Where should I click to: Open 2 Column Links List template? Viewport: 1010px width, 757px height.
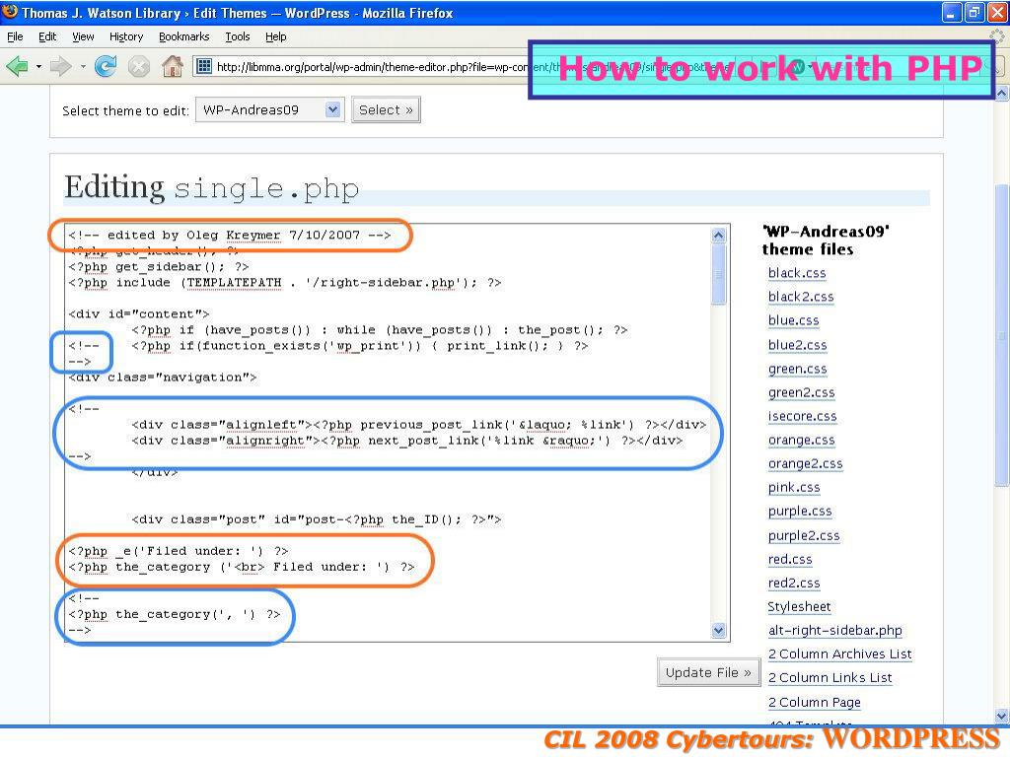(830, 678)
